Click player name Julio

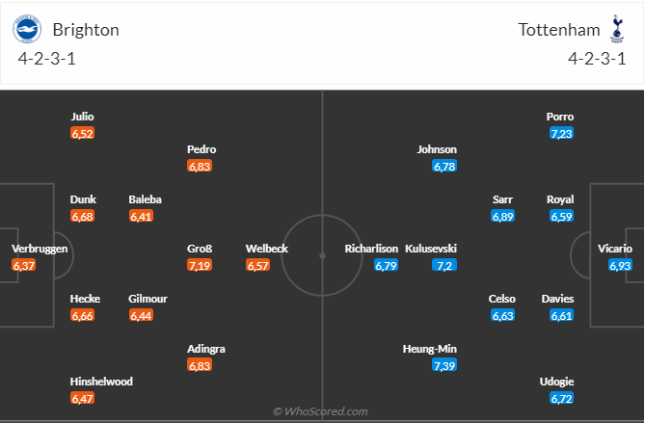click(x=82, y=117)
